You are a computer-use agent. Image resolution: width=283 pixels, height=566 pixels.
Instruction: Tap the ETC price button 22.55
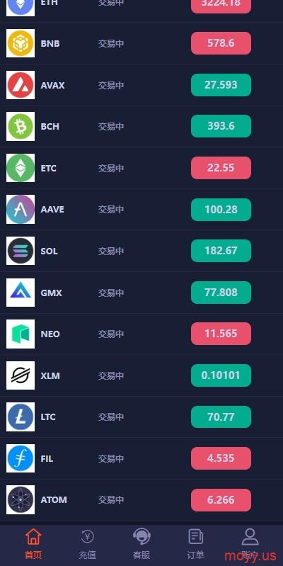click(221, 168)
